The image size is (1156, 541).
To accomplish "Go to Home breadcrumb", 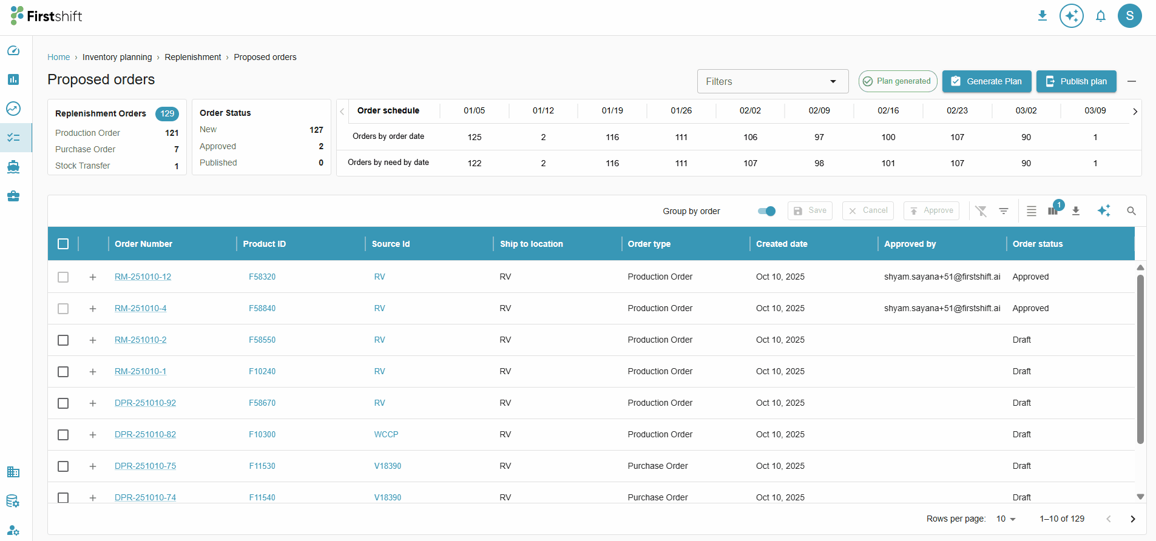I will pos(59,57).
